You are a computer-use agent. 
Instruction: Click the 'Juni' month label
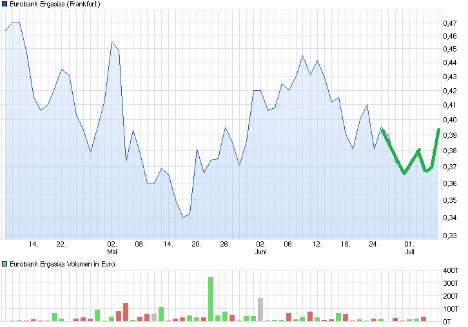pos(261,252)
